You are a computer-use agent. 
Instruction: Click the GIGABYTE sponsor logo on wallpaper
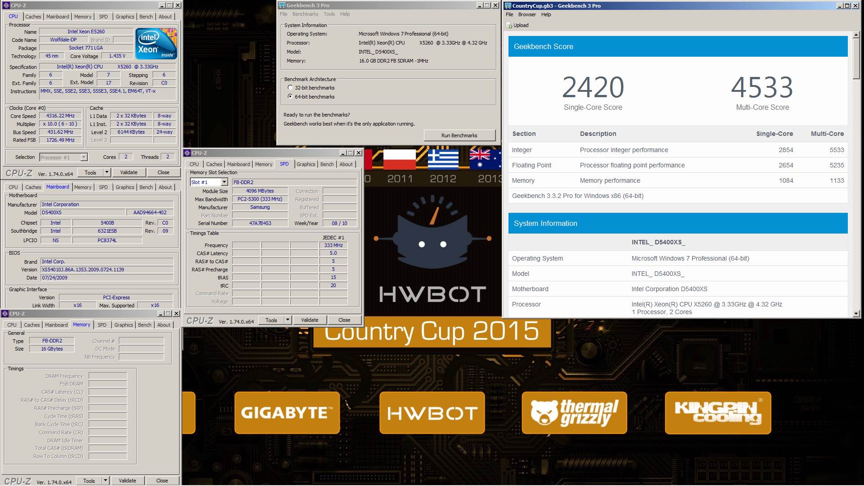[287, 413]
